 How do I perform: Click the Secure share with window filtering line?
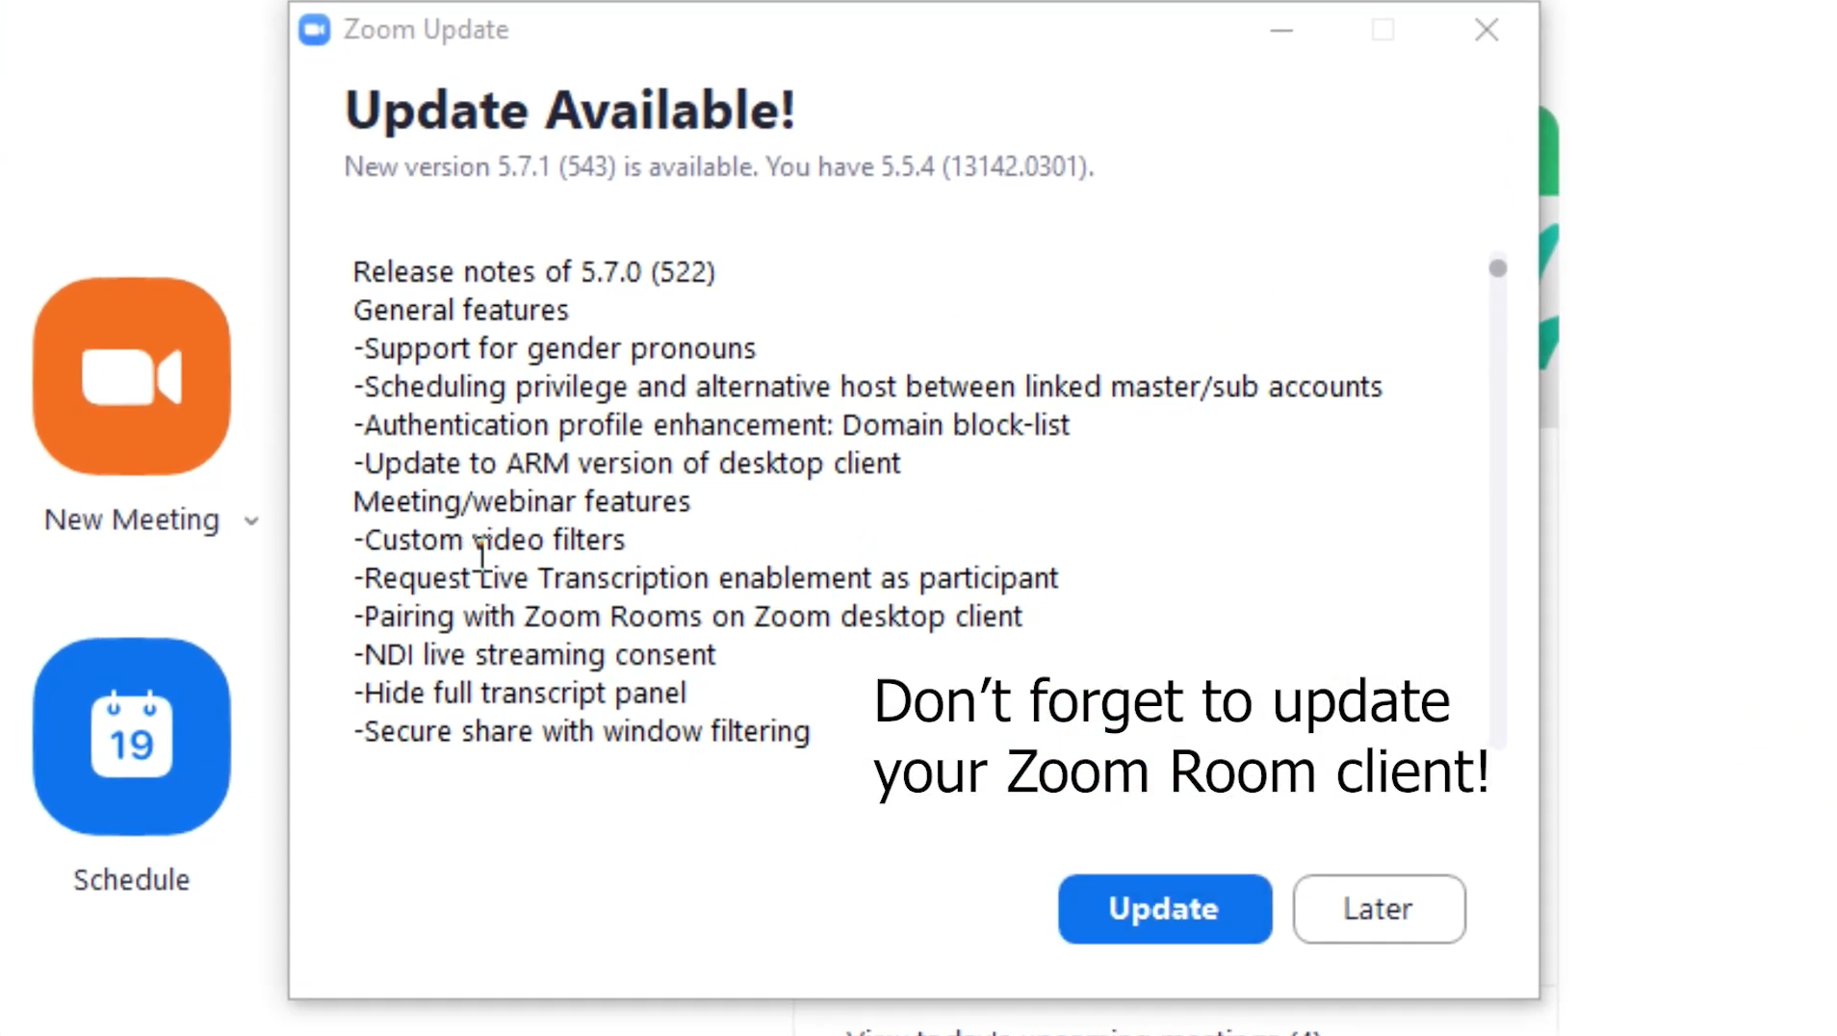point(582,731)
